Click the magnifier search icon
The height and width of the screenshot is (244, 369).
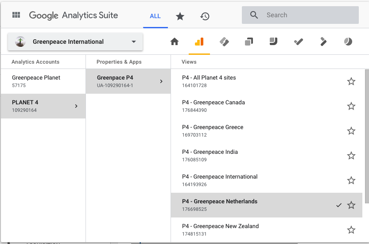point(254,15)
